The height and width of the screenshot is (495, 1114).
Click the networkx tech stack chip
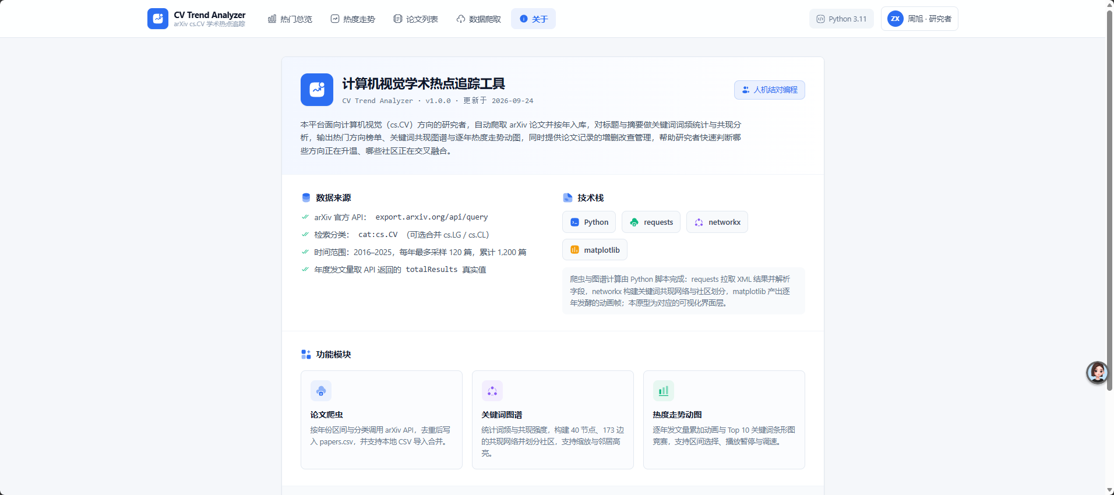(x=717, y=222)
